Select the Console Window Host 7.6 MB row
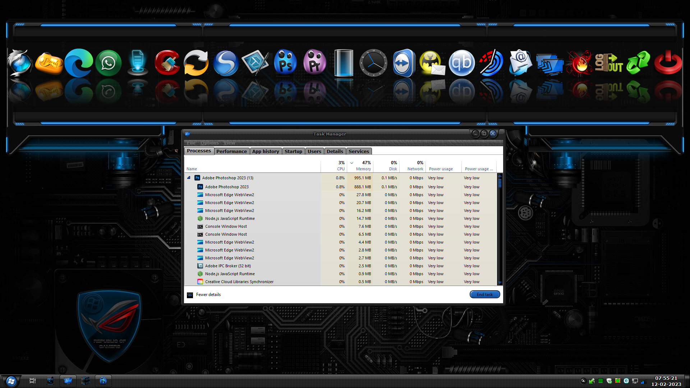 (341, 226)
